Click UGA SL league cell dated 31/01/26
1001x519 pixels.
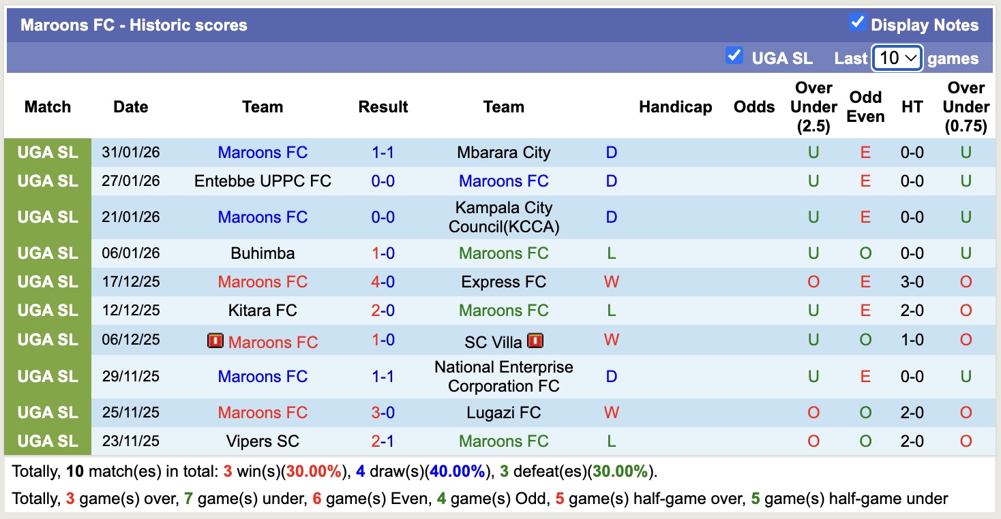point(48,153)
